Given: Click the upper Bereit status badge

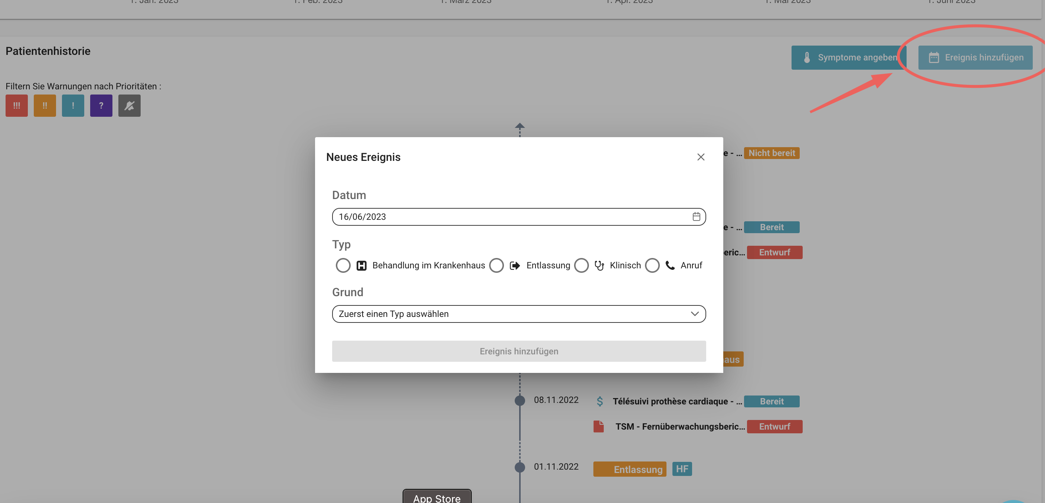Looking at the screenshot, I should pos(772,227).
